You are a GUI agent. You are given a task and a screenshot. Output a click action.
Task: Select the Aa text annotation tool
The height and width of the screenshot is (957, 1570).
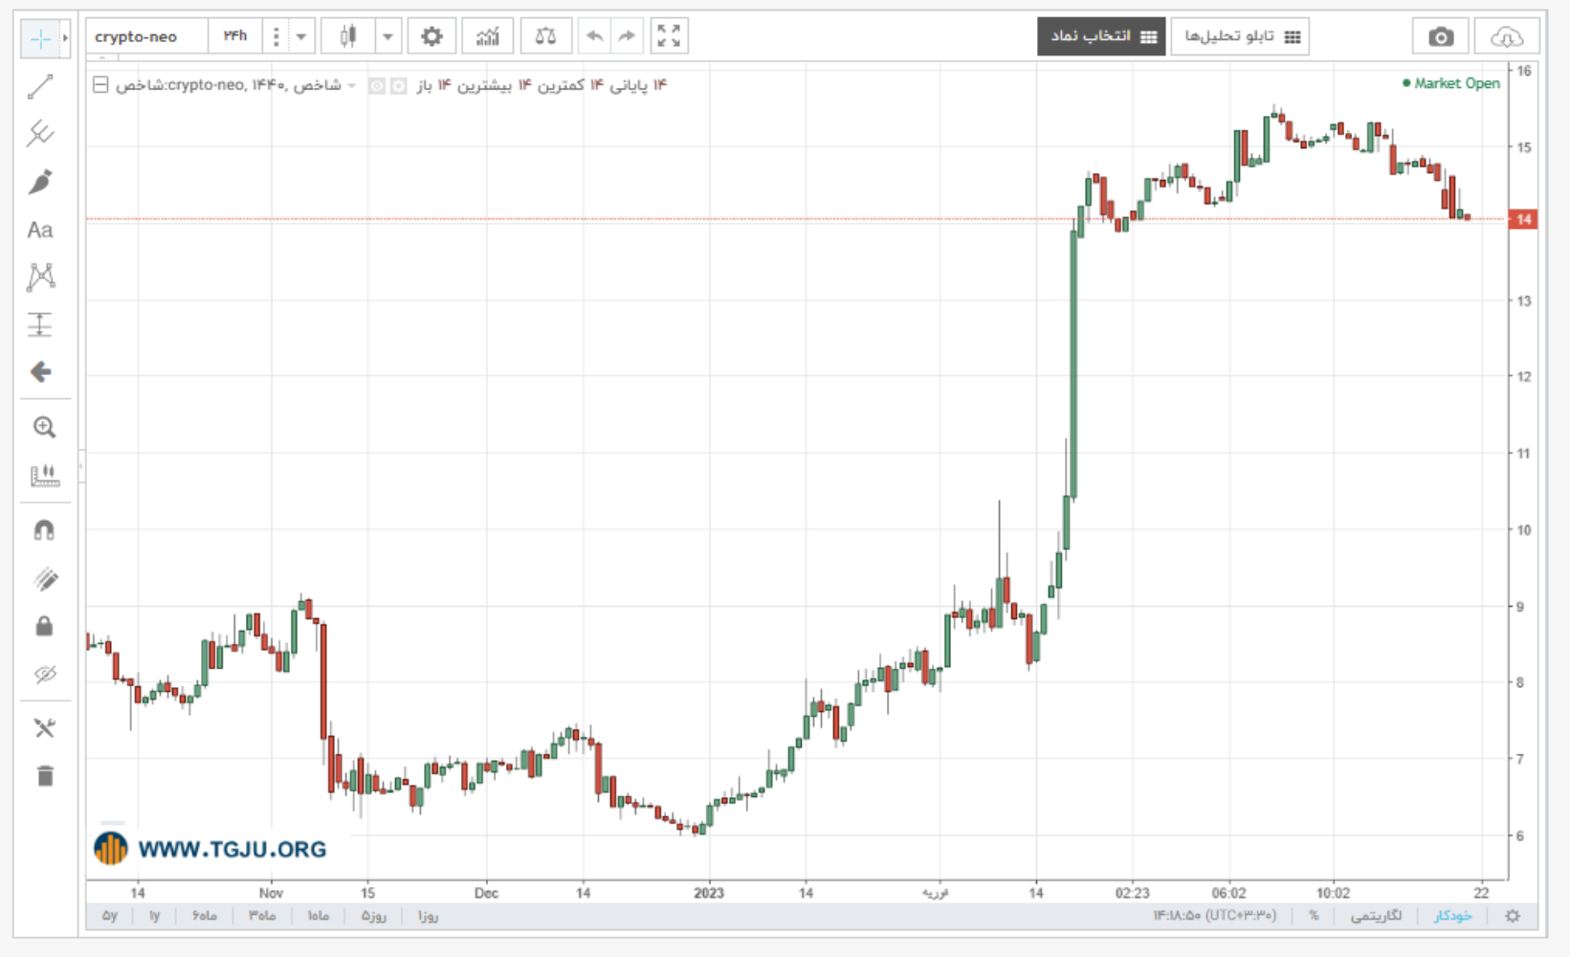tap(40, 230)
